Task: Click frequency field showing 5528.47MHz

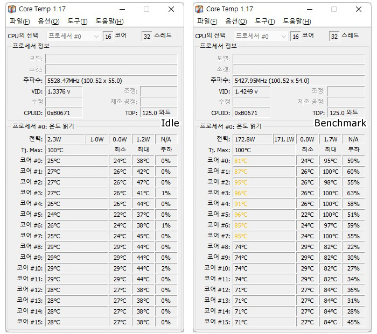Action: pyautogui.click(x=111, y=81)
